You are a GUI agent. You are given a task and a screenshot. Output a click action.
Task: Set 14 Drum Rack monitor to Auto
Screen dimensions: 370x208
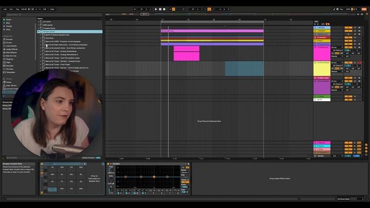pos(337,68)
